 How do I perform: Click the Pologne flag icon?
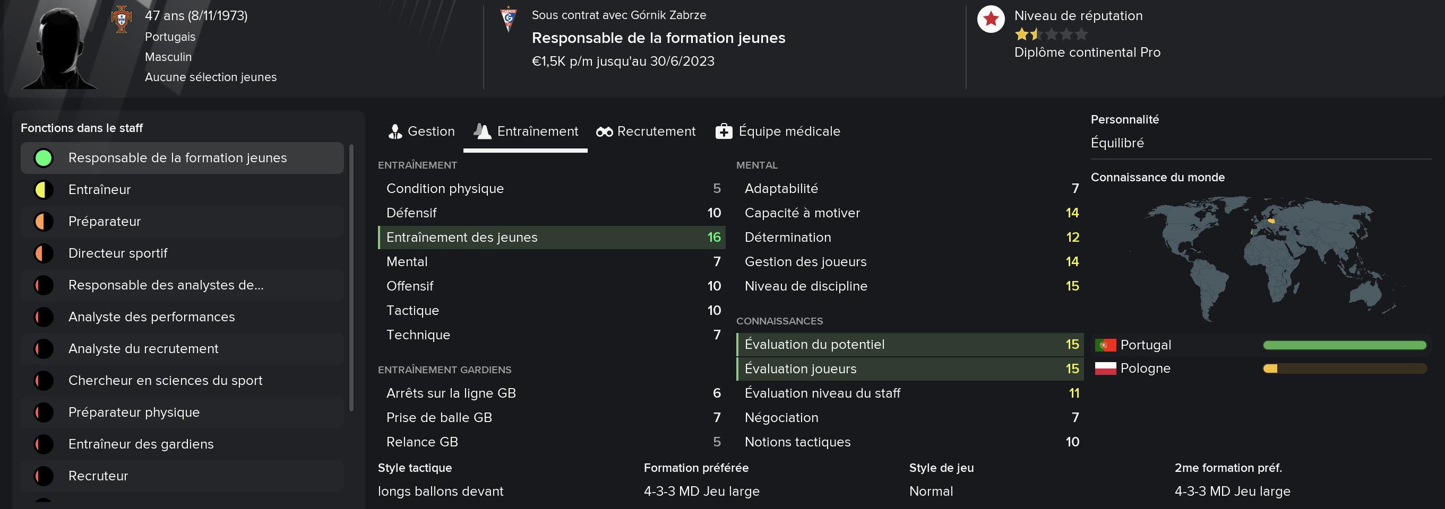tap(1105, 368)
